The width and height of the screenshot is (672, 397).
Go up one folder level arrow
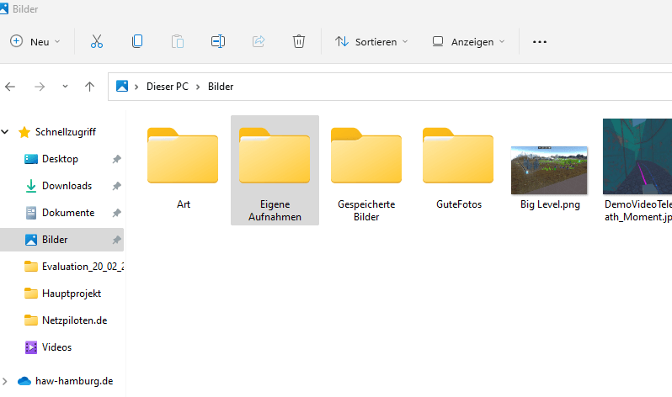coord(90,87)
